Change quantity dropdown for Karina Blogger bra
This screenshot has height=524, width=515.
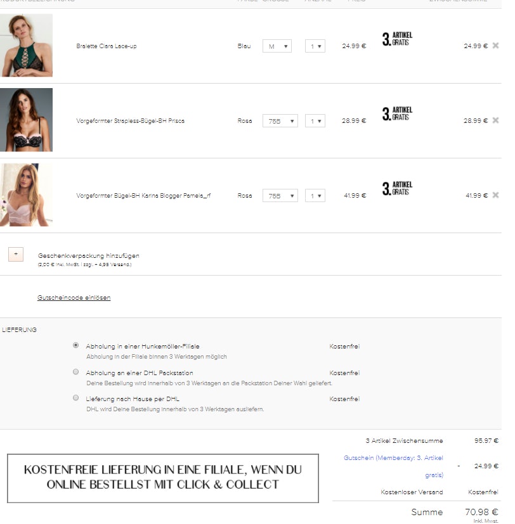point(315,196)
